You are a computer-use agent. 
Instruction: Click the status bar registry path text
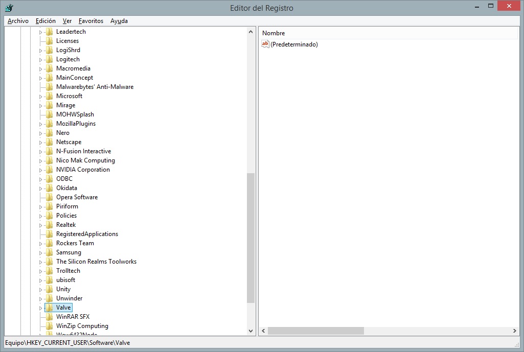67,343
